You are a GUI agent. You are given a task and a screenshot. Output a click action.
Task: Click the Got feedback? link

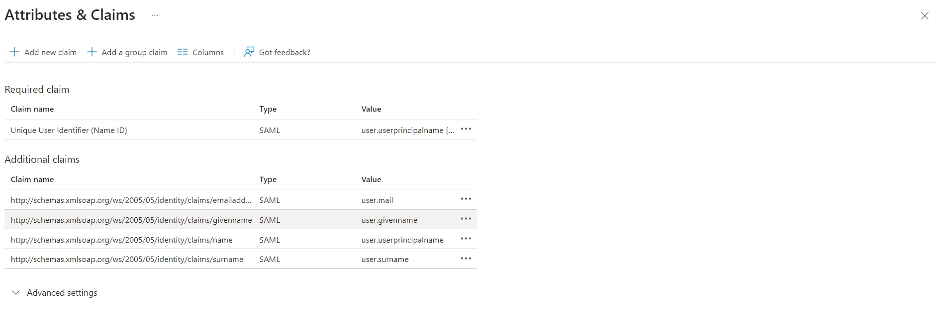284,52
